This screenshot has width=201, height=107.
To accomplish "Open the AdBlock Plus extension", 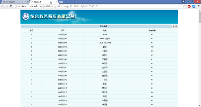I will [189, 6].
